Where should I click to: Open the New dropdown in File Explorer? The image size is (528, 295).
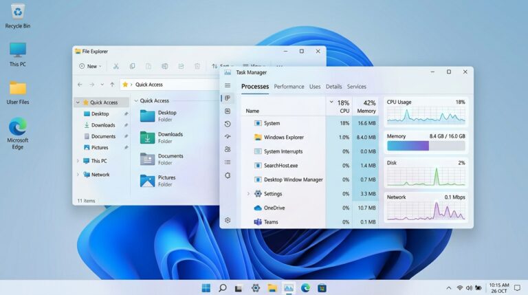click(90, 66)
